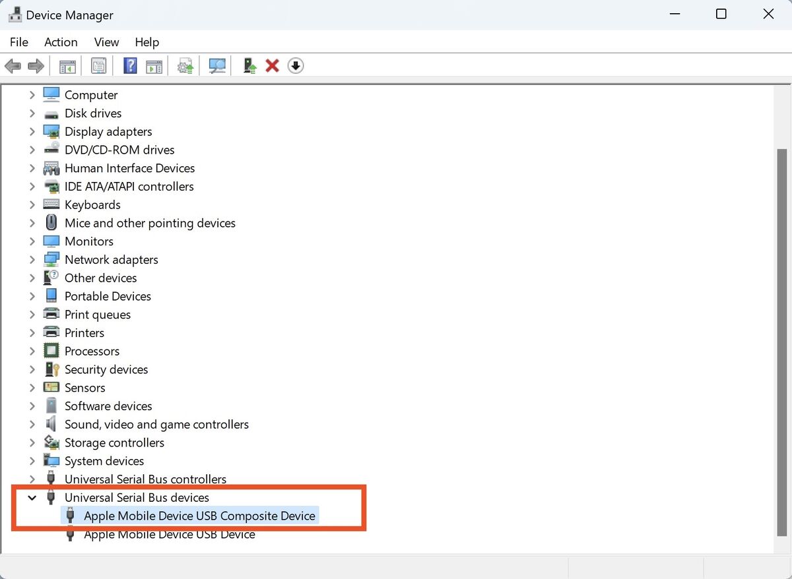Click the Human Interface Devices icon
The height and width of the screenshot is (579, 792).
pos(51,168)
